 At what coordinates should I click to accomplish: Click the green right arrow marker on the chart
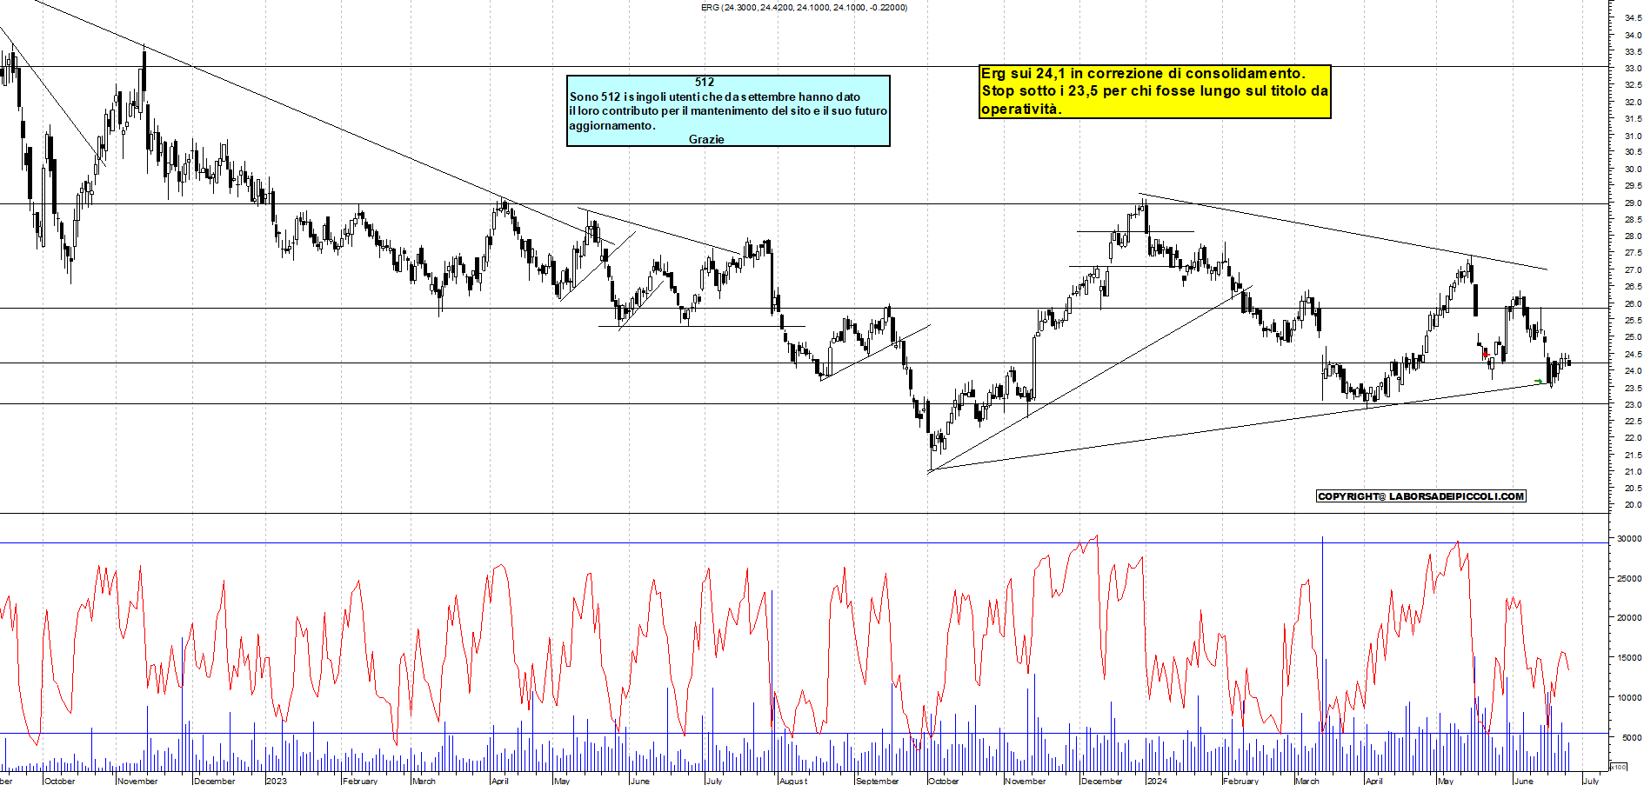click(x=1539, y=381)
